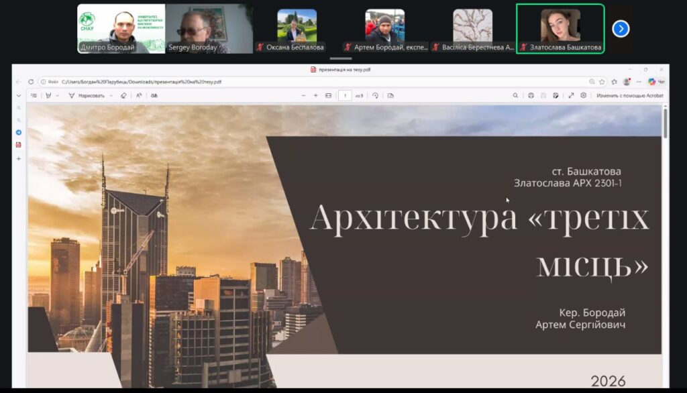
Task: Show more participants with the blue arrow
Action: [621, 29]
